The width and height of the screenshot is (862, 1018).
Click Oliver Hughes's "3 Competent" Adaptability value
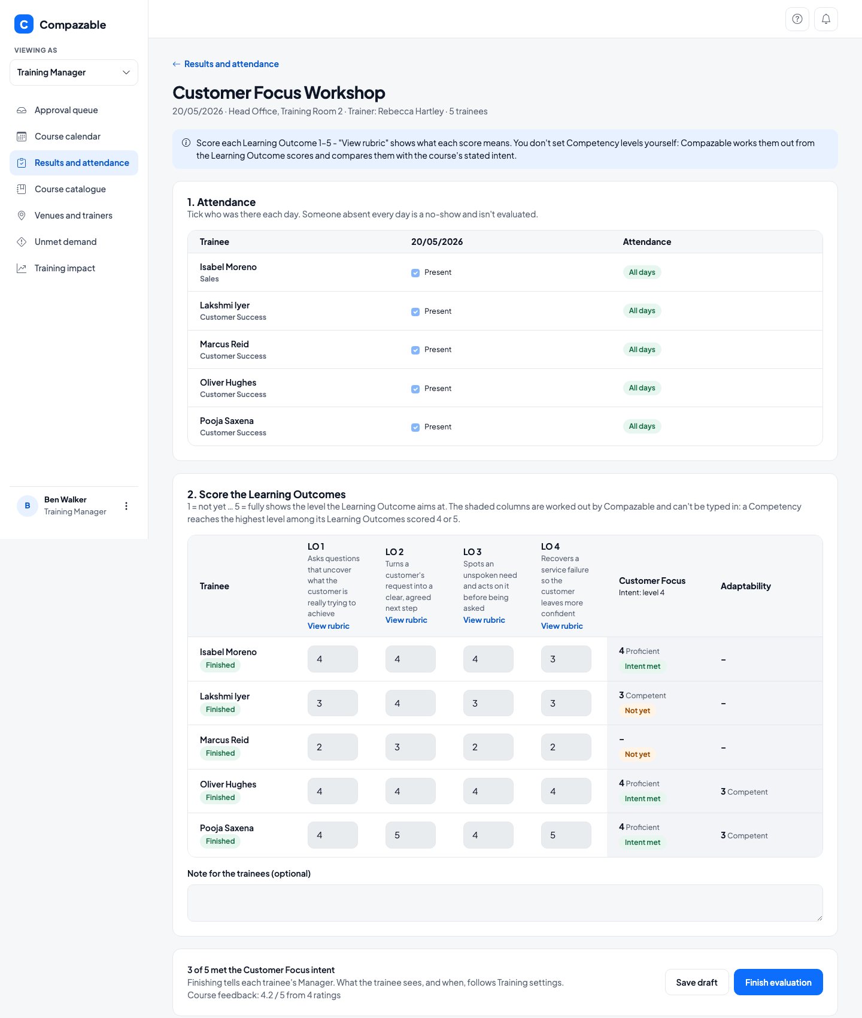point(744,792)
